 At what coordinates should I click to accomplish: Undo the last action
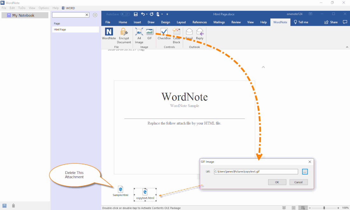click(143, 14)
